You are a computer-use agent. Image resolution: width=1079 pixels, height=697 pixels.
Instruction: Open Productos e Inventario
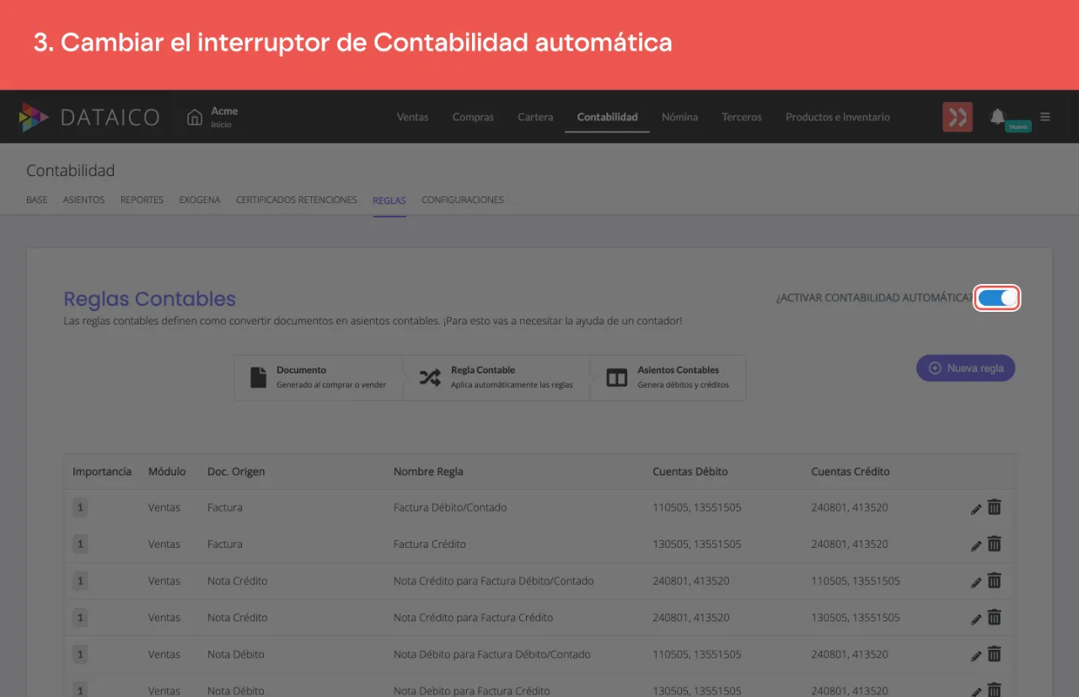click(x=838, y=117)
